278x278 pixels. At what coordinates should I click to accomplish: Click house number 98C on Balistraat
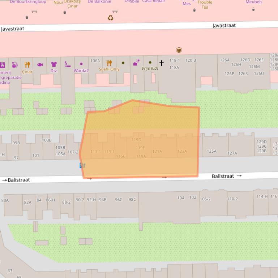(x=132, y=200)
